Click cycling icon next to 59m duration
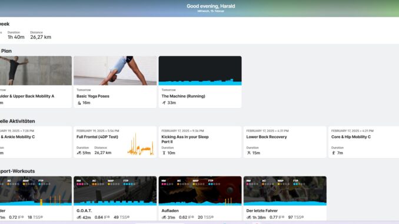This screenshot has width=399, height=224. (79, 153)
